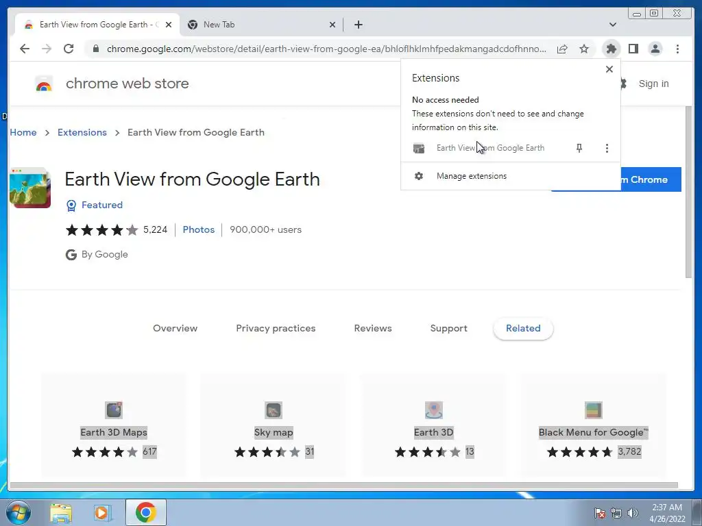The height and width of the screenshot is (526, 702).
Task: Click Earth View from Google Earth in popup
Action: (490, 148)
